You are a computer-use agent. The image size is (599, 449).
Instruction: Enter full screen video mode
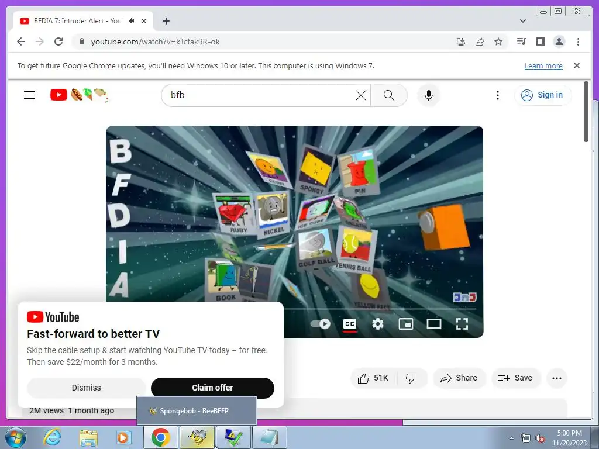pos(462,324)
